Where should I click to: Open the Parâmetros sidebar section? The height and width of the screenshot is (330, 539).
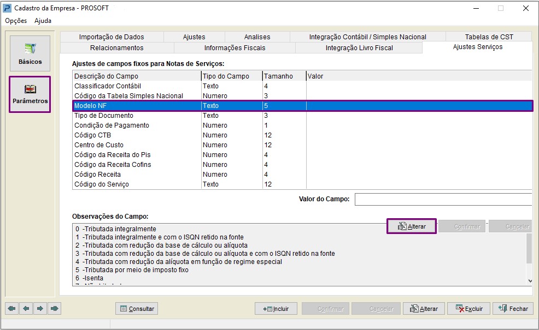click(x=30, y=94)
